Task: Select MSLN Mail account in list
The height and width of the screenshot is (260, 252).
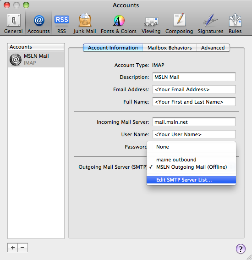Action: point(36,59)
